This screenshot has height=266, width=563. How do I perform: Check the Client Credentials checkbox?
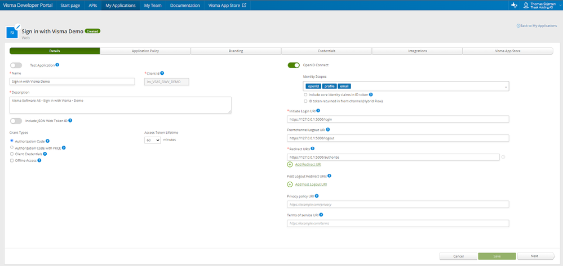pos(12,154)
